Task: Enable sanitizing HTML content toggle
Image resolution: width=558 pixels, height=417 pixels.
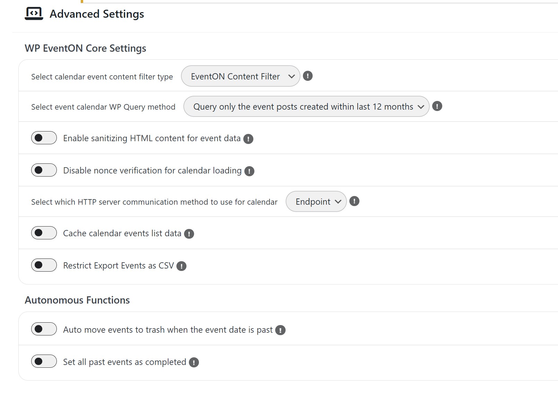Action: [44, 138]
